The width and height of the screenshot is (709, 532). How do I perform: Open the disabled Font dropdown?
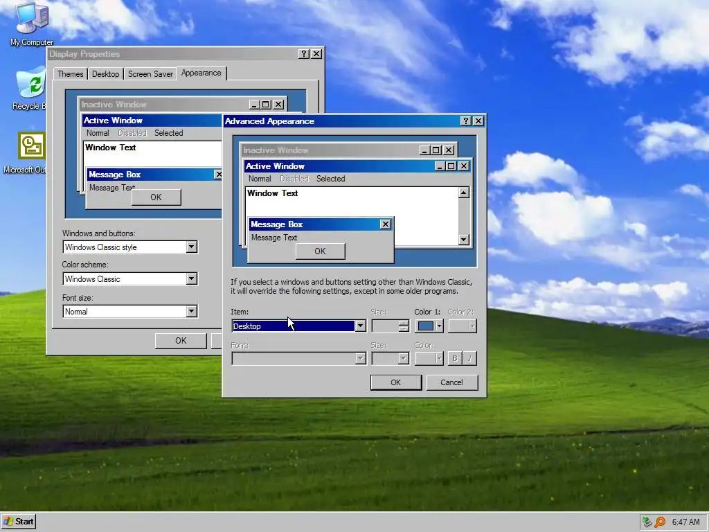click(x=360, y=358)
